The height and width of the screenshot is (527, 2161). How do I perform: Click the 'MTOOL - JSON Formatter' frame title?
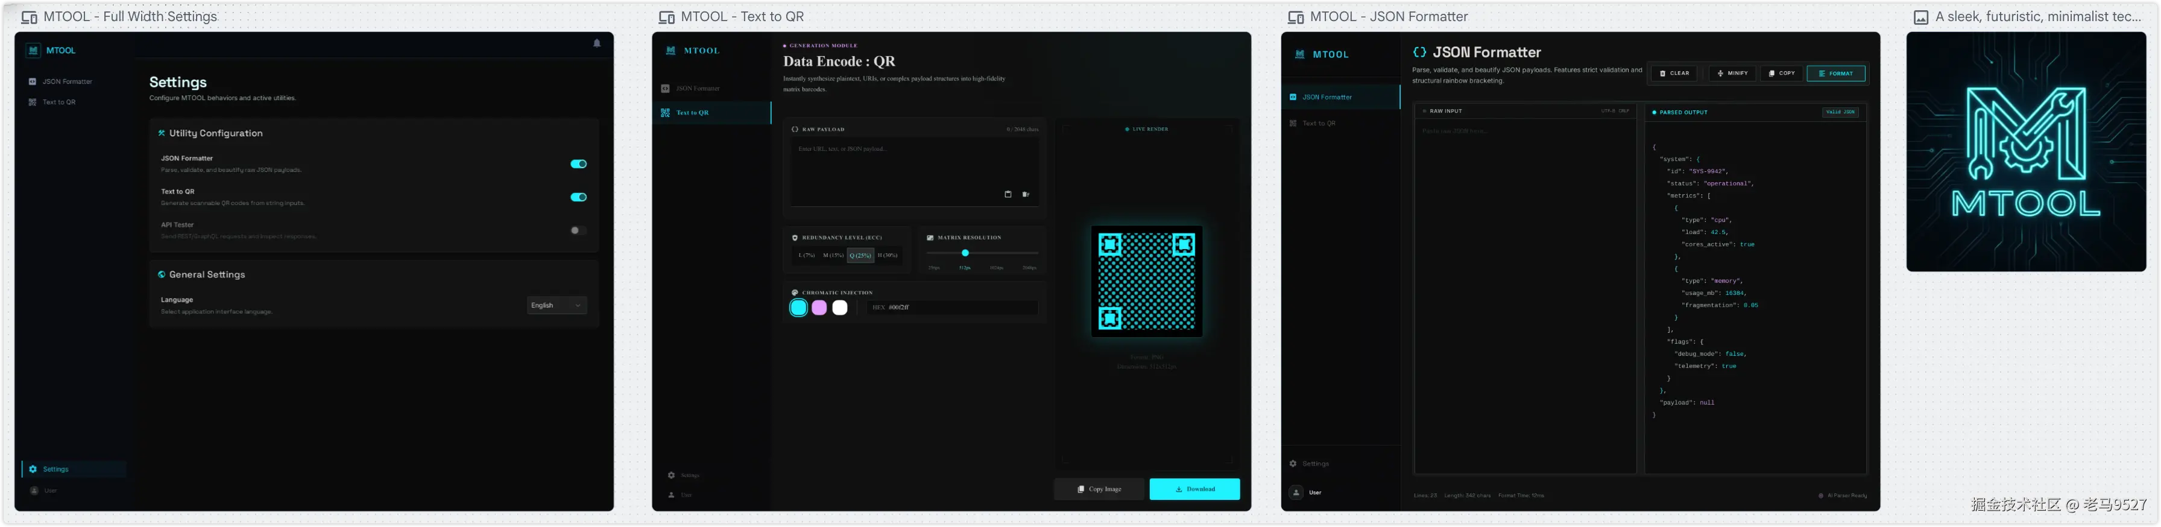(x=1389, y=17)
